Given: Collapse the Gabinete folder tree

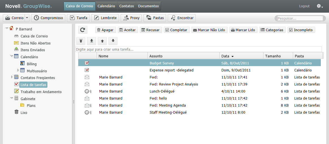Looking at the screenshot, I should tap(12, 98).
